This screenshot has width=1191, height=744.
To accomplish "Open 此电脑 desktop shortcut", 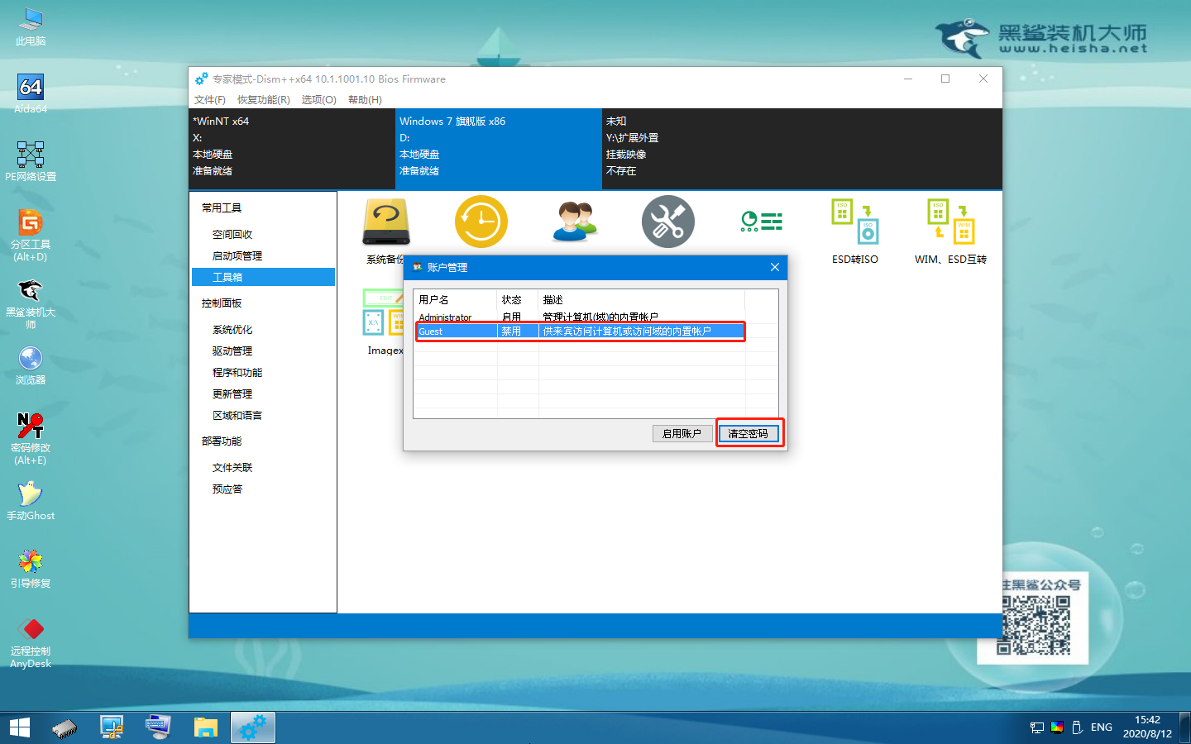I will [31, 26].
